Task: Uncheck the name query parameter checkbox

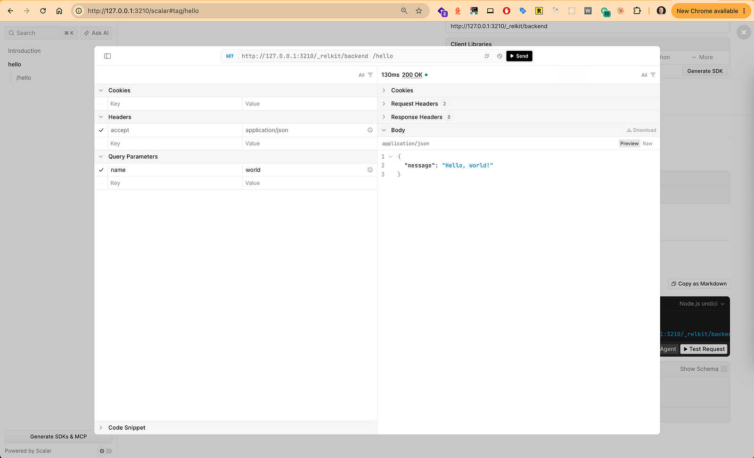Action: (x=101, y=170)
